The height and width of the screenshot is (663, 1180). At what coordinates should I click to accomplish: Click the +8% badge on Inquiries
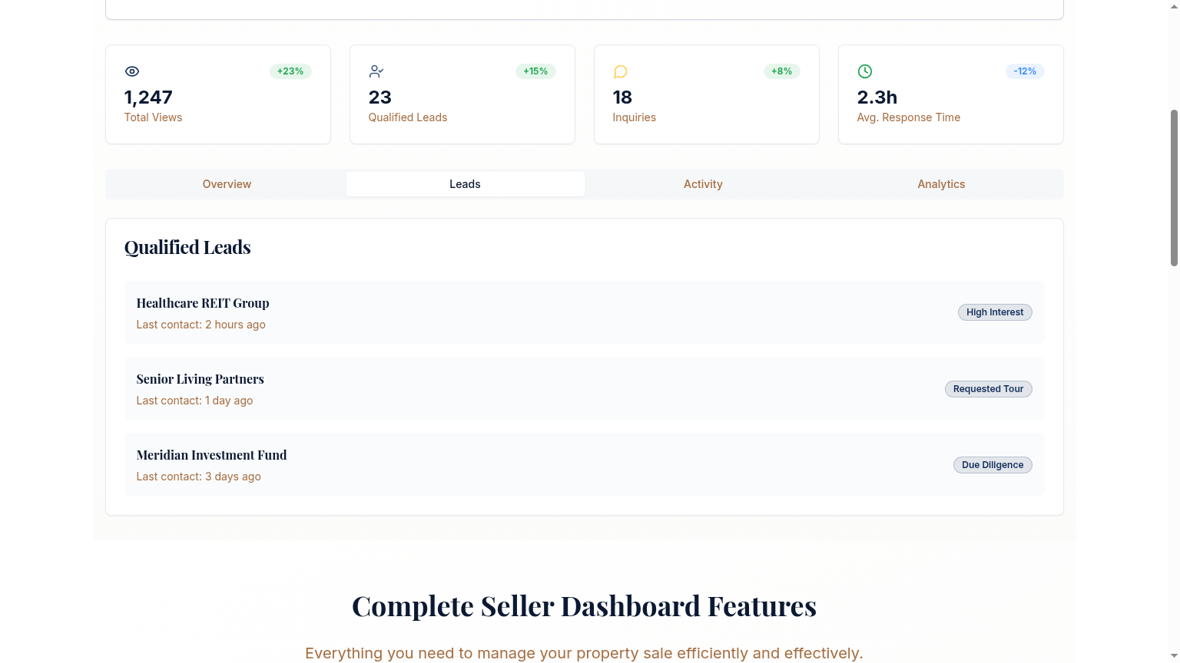782,71
